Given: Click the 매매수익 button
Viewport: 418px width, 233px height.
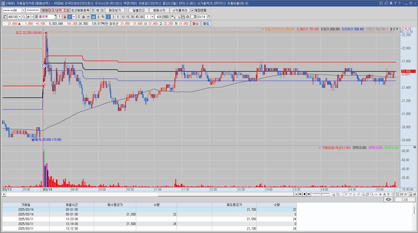Looking at the screenshot, I should [x=159, y=10].
